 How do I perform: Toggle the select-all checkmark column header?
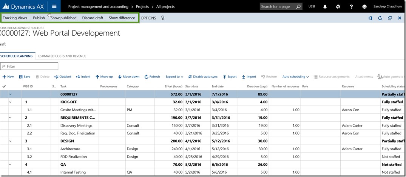4,86
